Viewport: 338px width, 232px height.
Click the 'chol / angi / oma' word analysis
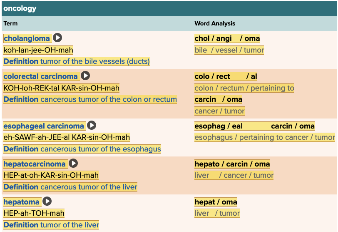[227, 38]
